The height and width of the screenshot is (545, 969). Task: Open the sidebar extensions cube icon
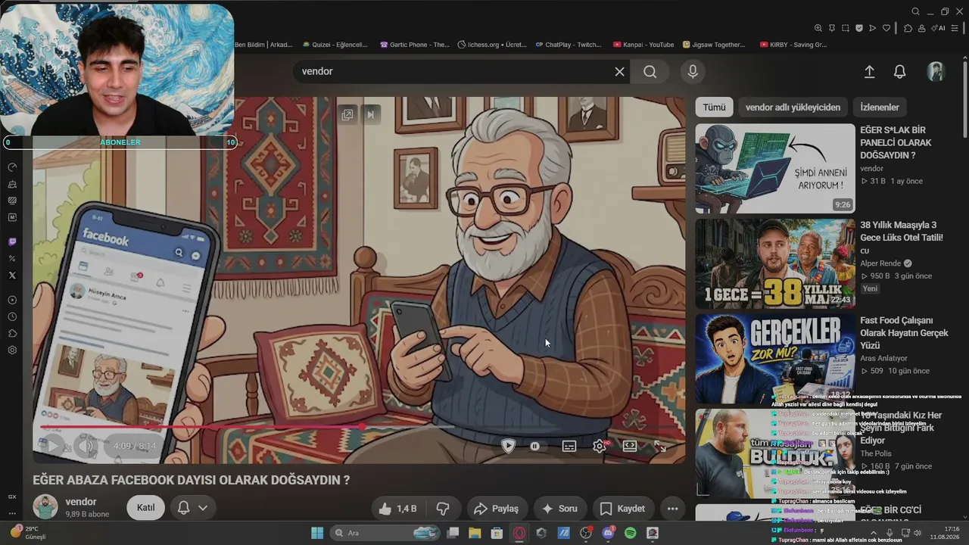pos(12,334)
